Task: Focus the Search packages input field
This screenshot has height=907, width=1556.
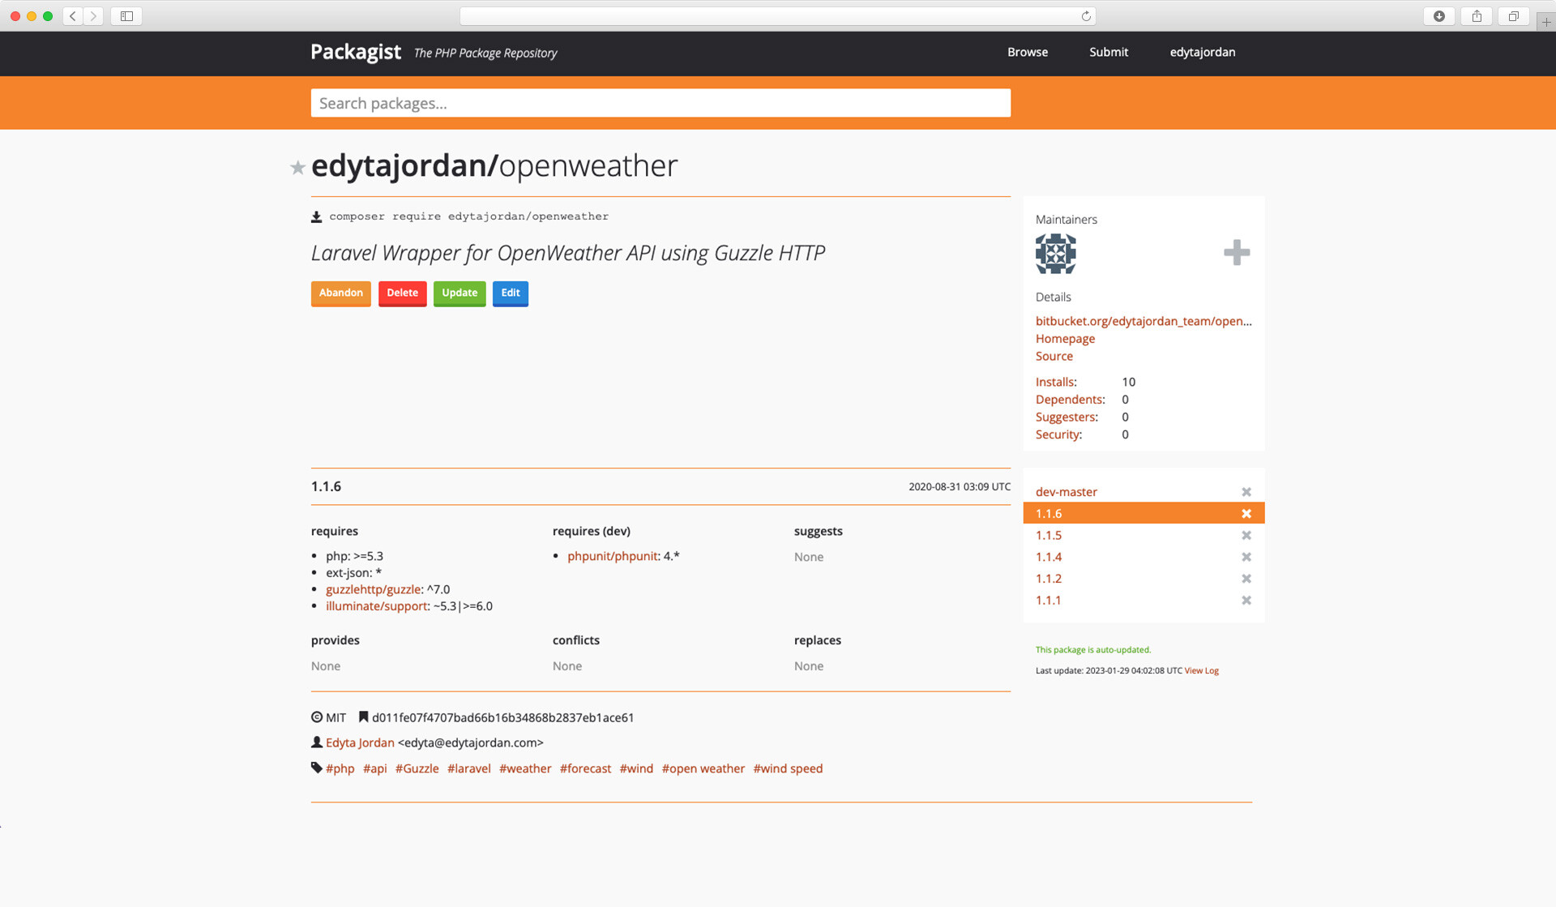Action: [x=660, y=103]
